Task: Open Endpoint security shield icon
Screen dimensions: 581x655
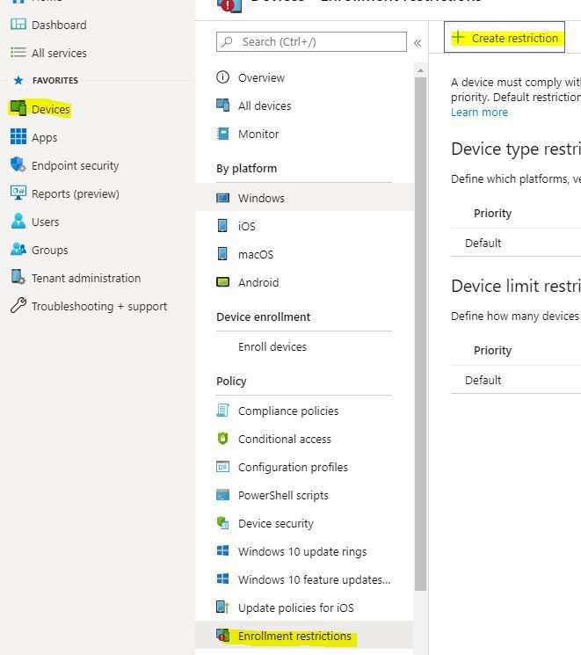Action: [18, 165]
